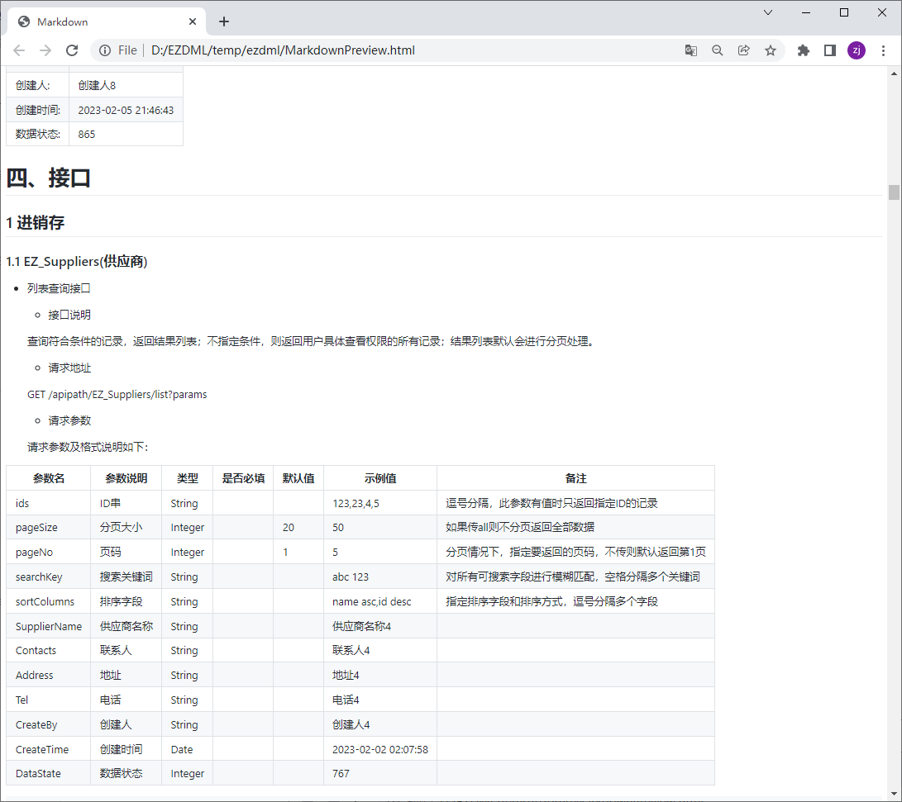Close the Markdown tab

[193, 21]
